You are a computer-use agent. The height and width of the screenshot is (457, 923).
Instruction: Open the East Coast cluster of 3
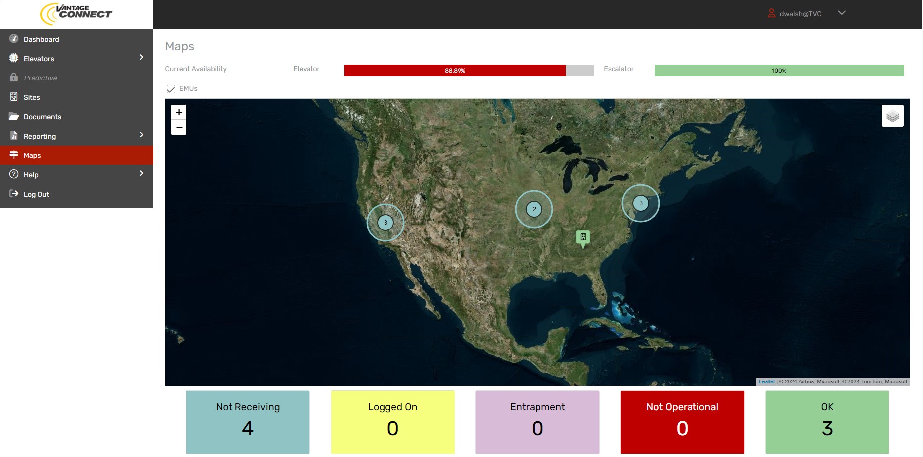pos(641,203)
